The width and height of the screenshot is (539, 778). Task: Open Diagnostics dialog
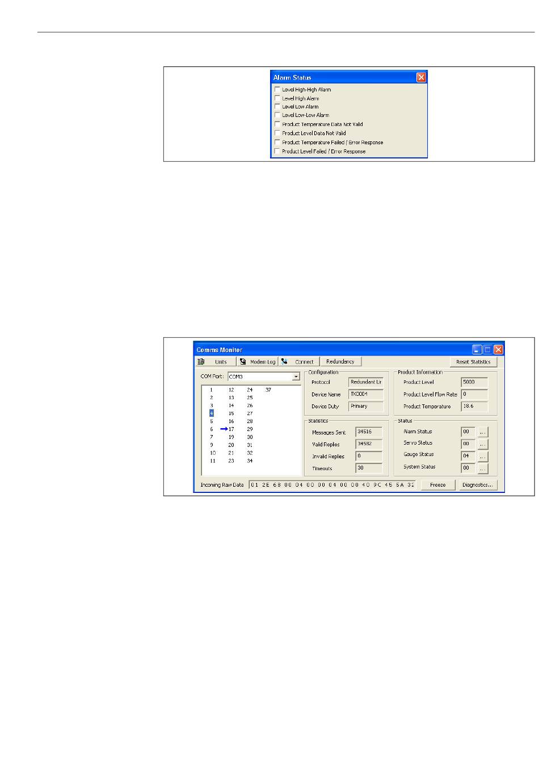[478, 485]
